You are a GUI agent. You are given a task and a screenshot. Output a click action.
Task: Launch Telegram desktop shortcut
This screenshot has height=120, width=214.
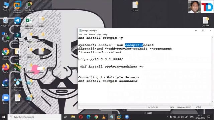pos(17,22)
